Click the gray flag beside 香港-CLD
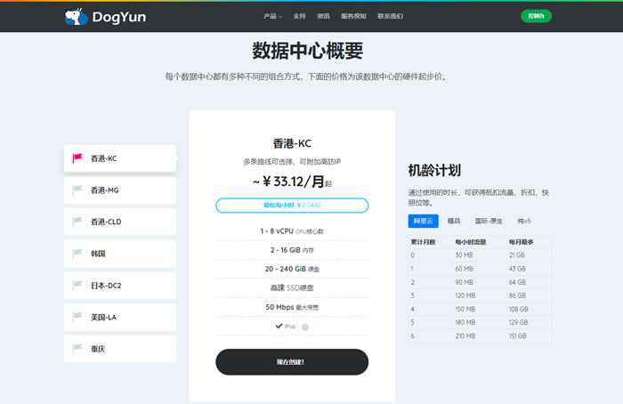 [x=77, y=222]
